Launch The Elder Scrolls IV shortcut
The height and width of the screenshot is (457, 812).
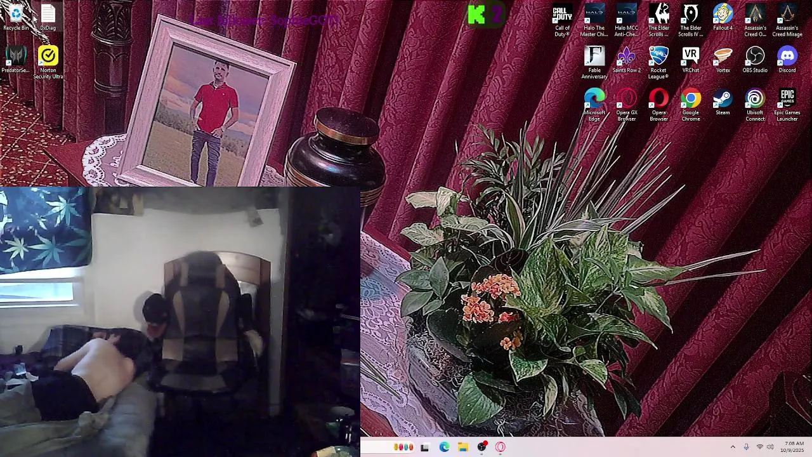tap(691, 20)
